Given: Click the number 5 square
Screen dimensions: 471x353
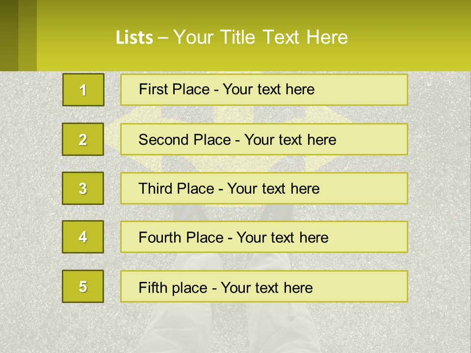Looking at the screenshot, I should [83, 286].
